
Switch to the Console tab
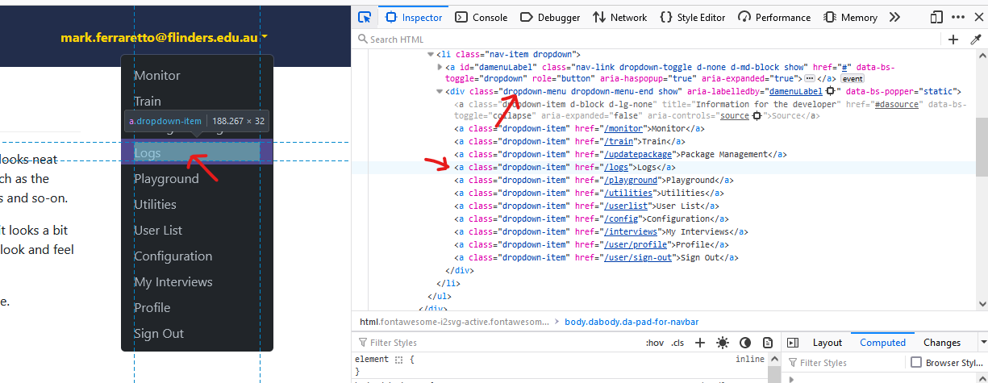pyautogui.click(x=481, y=17)
